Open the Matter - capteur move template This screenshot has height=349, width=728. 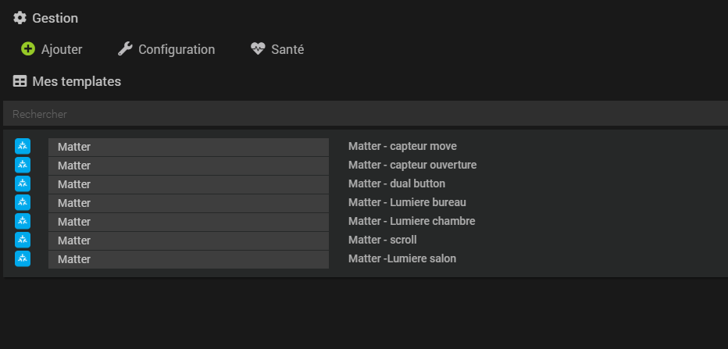[x=402, y=146]
